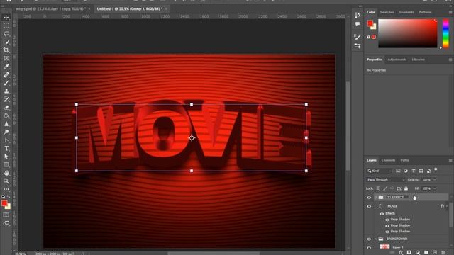Select the Hand tool
454x255 pixels.
(6, 173)
